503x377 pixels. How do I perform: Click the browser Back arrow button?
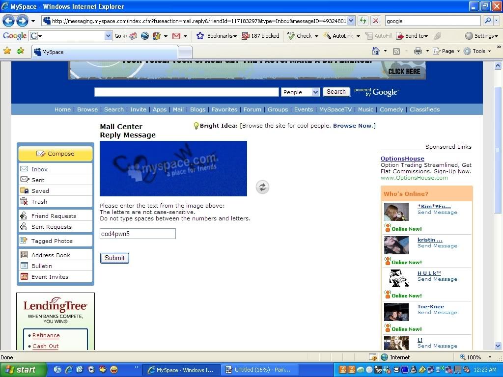pyautogui.click(x=8, y=21)
